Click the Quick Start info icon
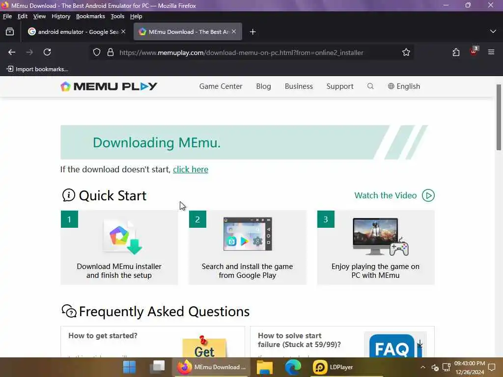 point(68,195)
